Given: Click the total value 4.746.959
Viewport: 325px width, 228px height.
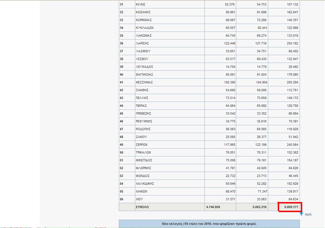Looking at the screenshot, I should (213, 207).
